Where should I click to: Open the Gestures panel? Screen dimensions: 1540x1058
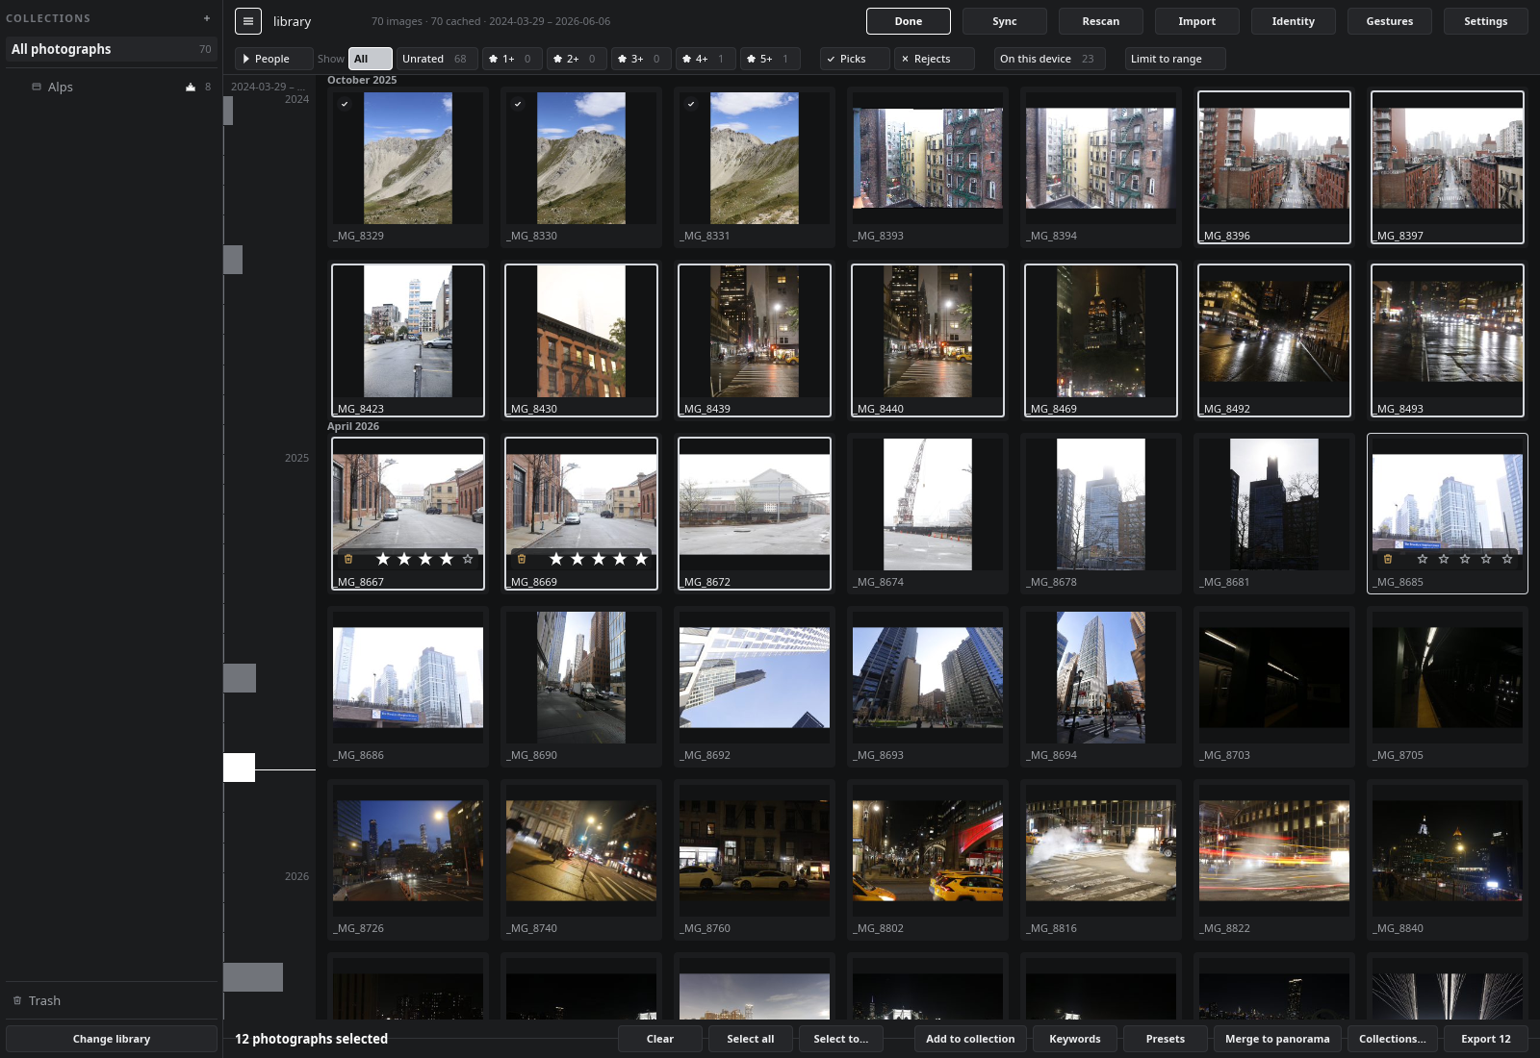click(x=1390, y=21)
